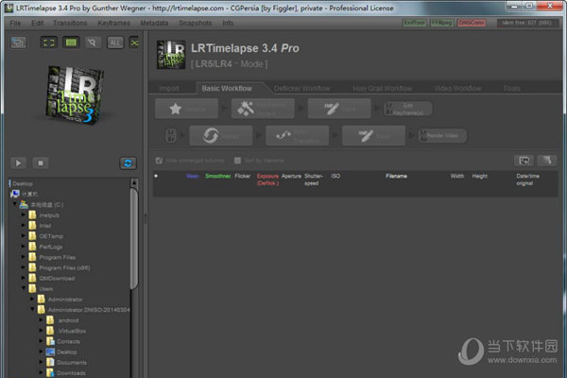Click the diamond keyframe column header
The image size is (567, 378).
[156, 176]
